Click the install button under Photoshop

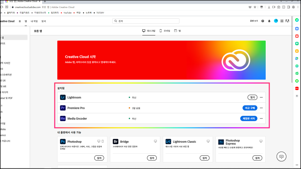pyautogui.click(x=99, y=158)
